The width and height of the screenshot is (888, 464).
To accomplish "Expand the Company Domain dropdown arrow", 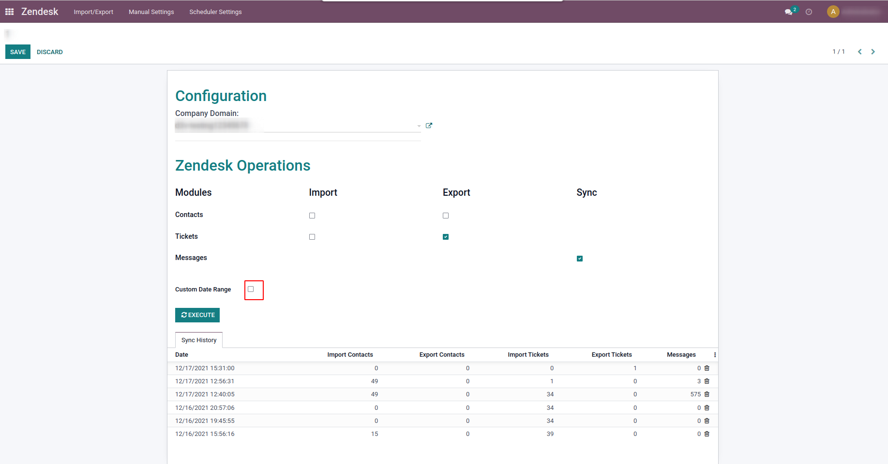I will coord(419,126).
